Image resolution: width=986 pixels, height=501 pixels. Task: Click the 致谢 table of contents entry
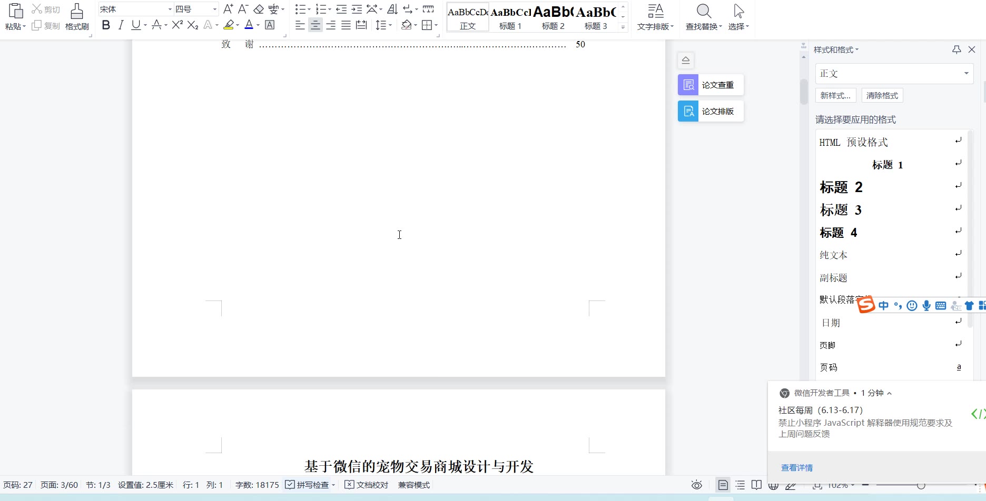[403, 44]
